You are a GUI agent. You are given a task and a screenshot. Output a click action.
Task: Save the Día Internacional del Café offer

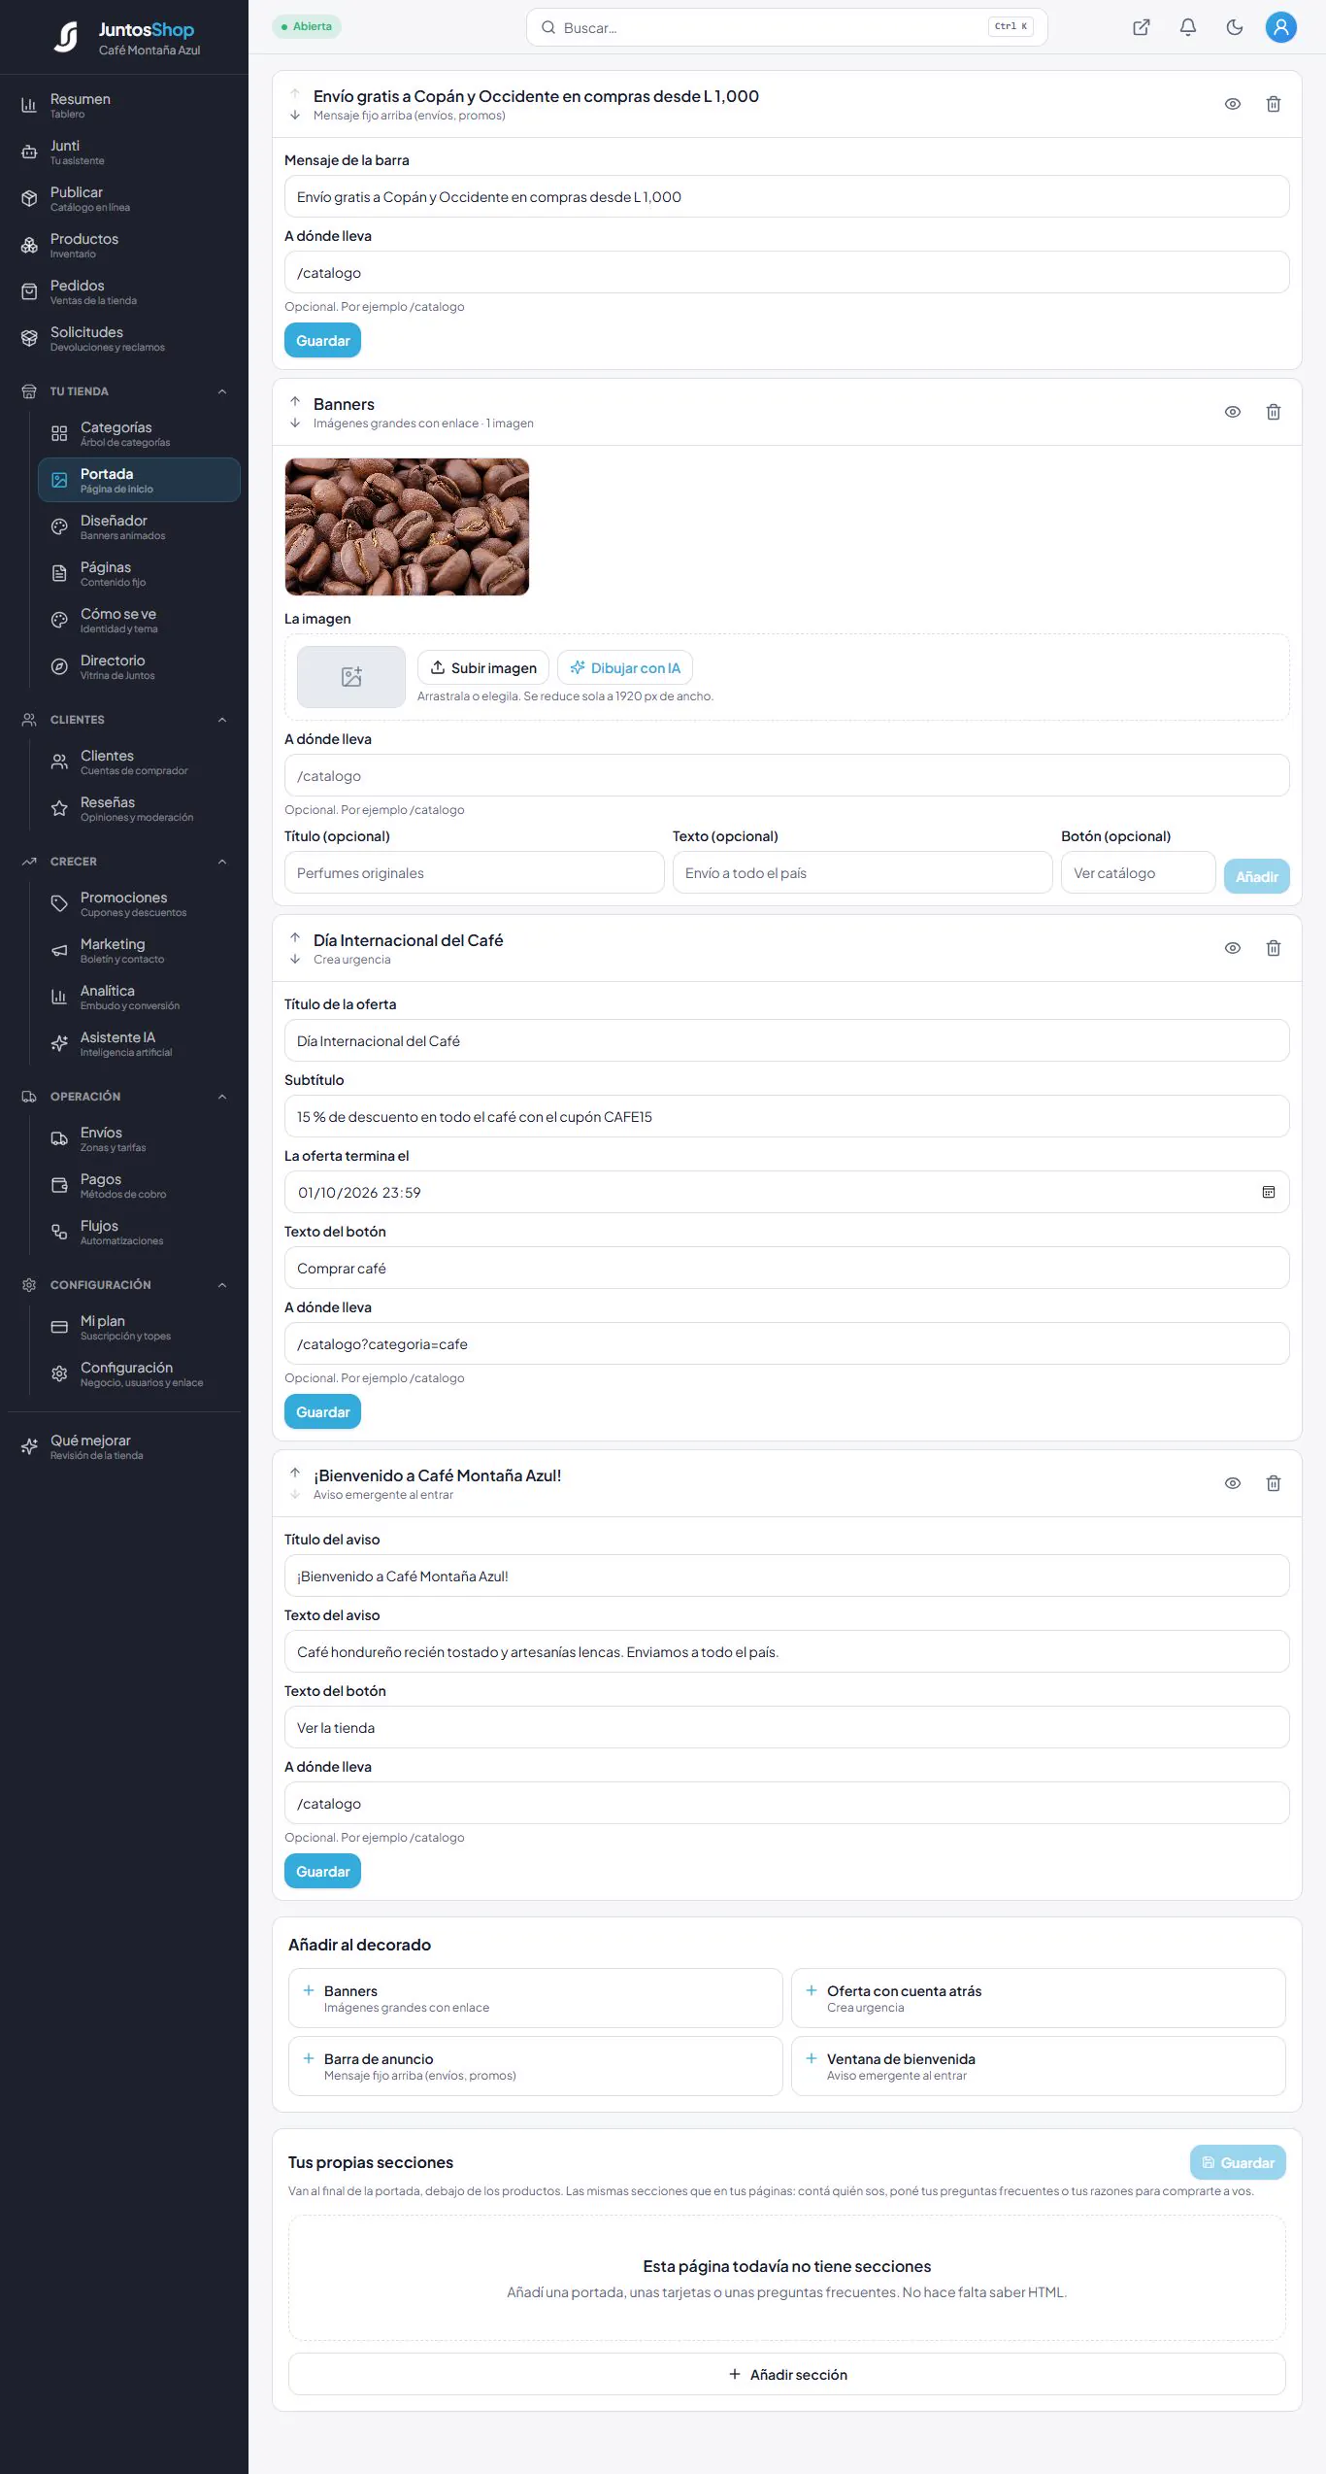[x=322, y=1412]
